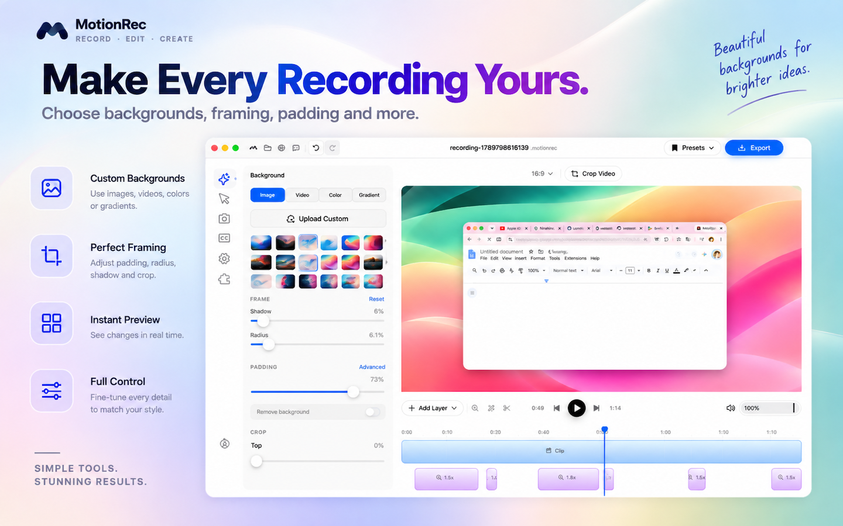Image resolution: width=843 pixels, height=526 pixels.
Task: Select the cursor settings arrow icon
Action: tap(224, 199)
